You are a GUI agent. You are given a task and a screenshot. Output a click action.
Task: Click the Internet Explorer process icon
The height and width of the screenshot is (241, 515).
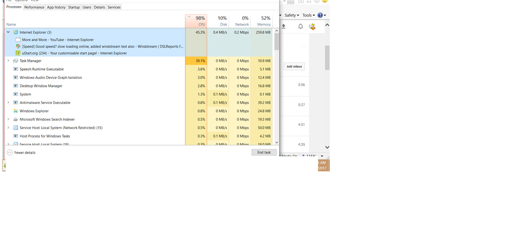point(16,32)
